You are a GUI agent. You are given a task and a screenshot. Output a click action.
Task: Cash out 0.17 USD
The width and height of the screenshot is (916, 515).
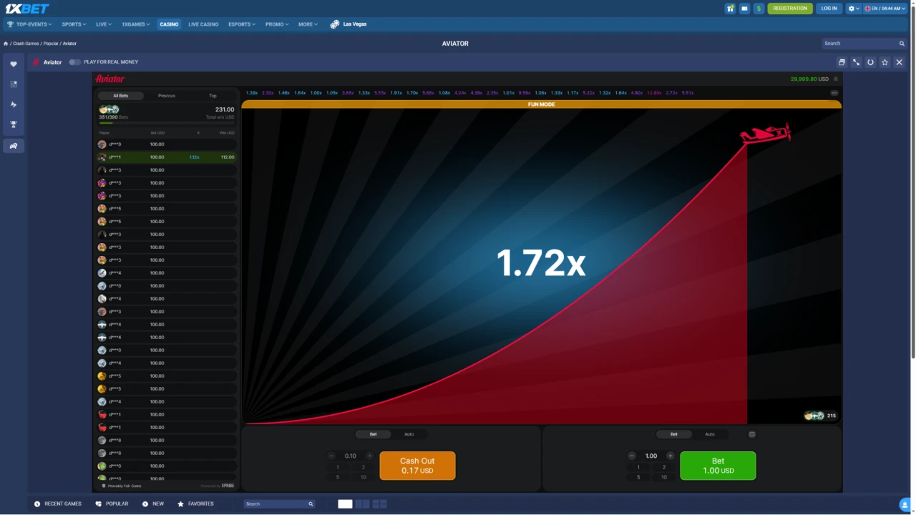417,466
